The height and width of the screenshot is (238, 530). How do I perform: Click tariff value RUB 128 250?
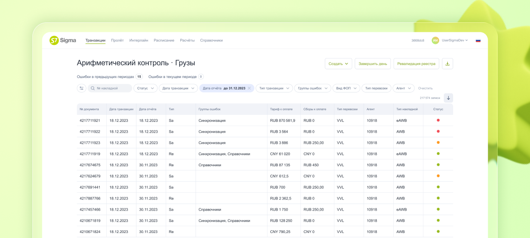click(281, 221)
